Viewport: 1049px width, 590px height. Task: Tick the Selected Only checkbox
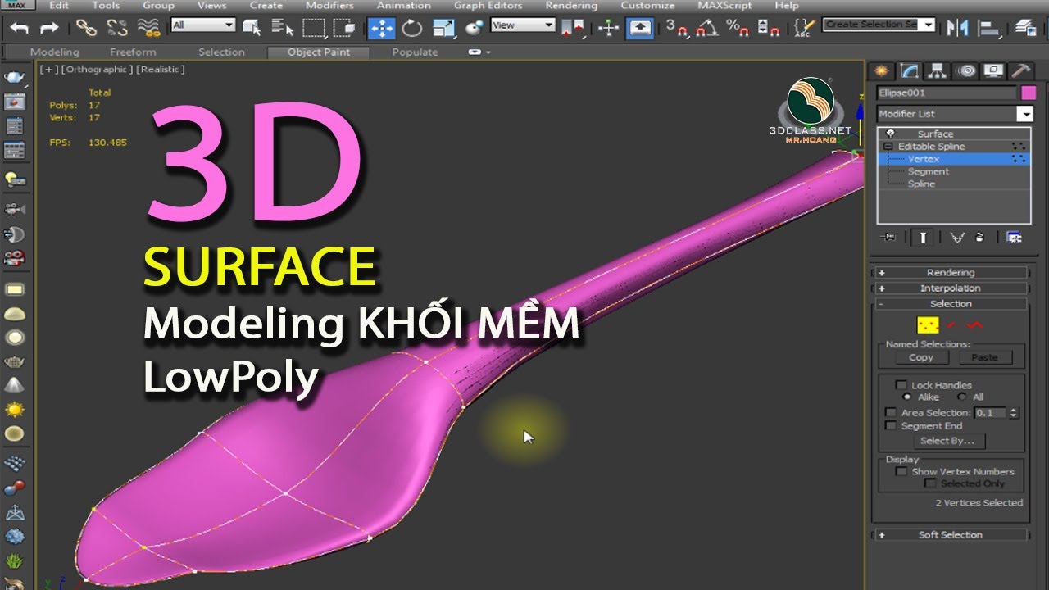point(930,483)
